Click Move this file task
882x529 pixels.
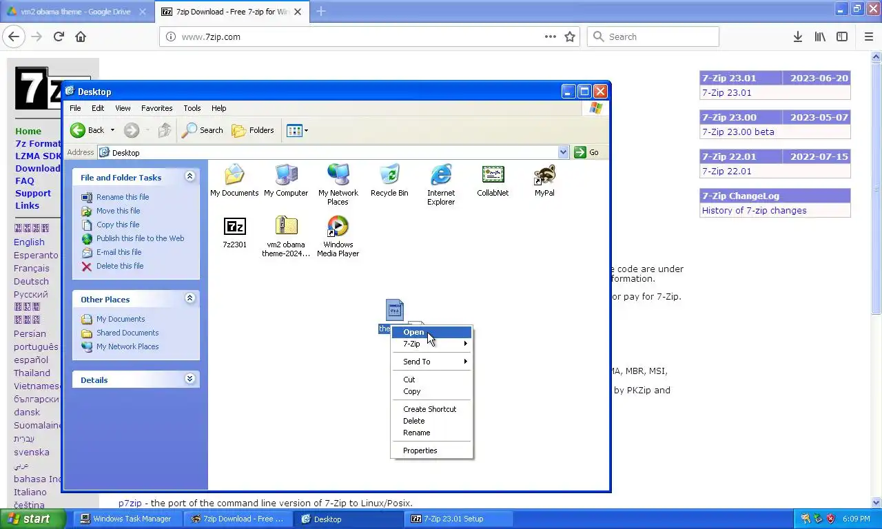(118, 211)
